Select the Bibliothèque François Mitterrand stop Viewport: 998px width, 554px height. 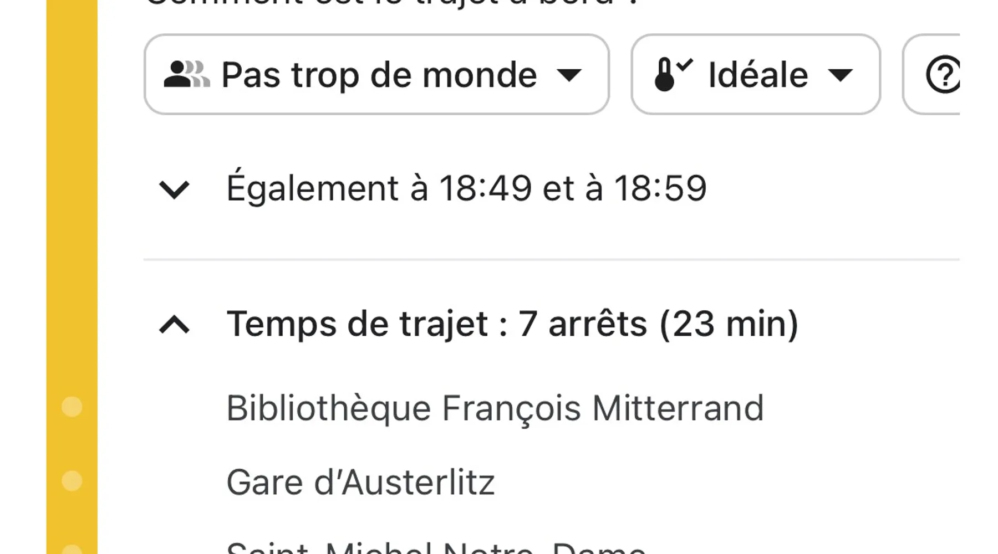tap(495, 409)
